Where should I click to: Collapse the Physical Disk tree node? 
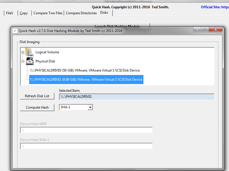pos(23,61)
